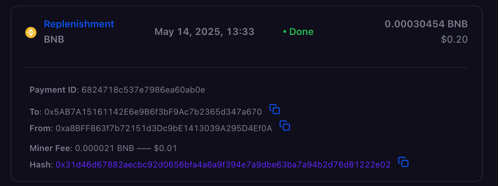
Task: Click the Miner Fee label
Action: click(x=51, y=148)
